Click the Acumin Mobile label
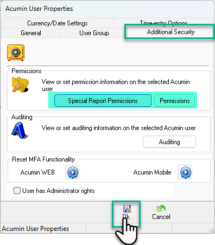The width and height of the screenshot is (215, 245). [152, 172]
